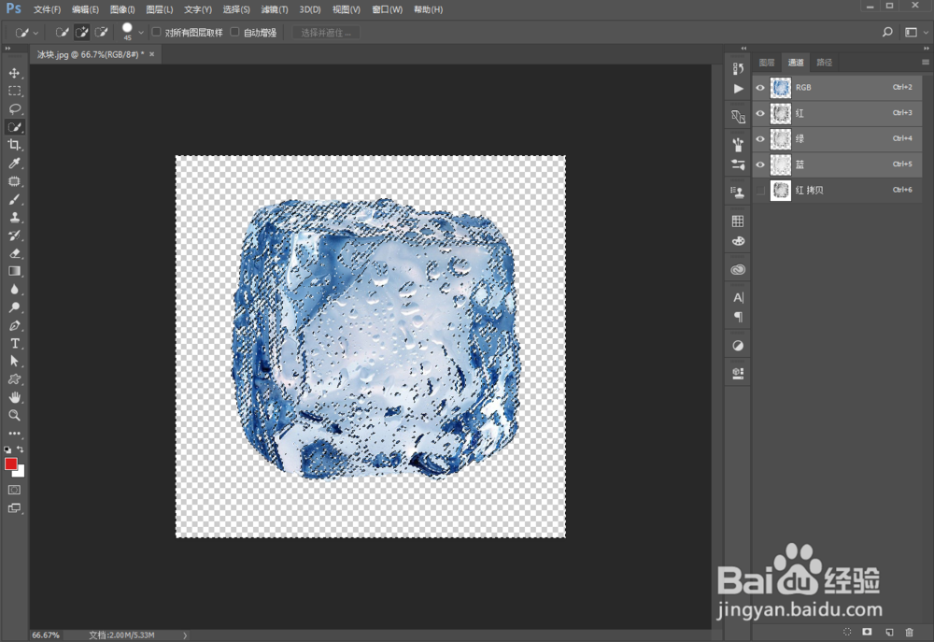Click the search magnifier icon
The image size is (934, 642).
[887, 32]
